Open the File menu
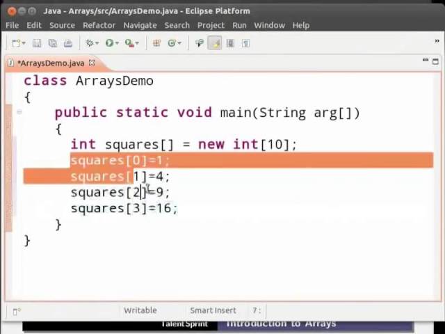Screen dimensions: 445x334 coord(12,25)
